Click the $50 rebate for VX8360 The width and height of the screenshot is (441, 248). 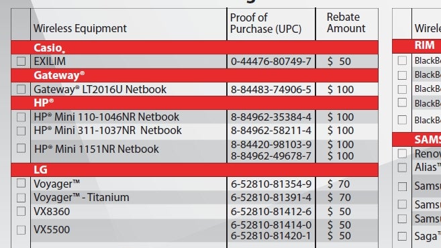click(339, 212)
